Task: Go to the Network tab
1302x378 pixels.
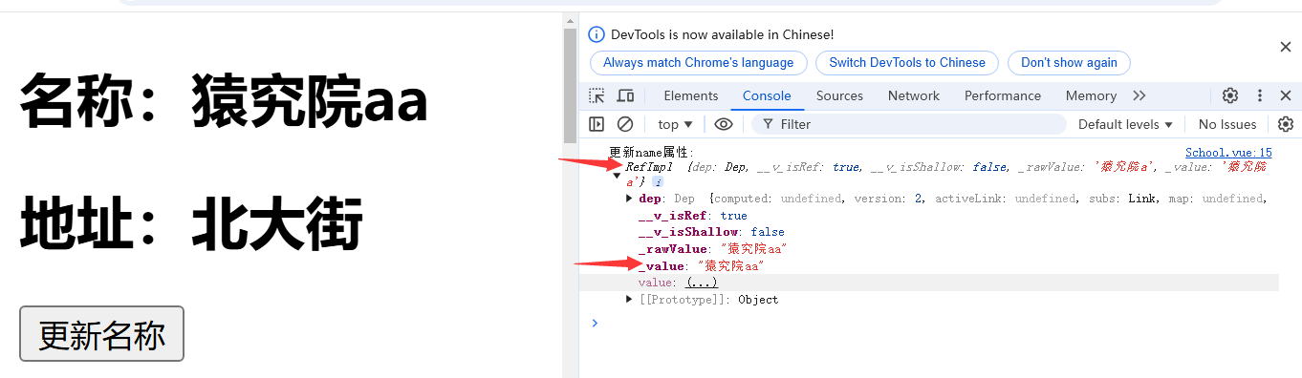Action: 914,95
